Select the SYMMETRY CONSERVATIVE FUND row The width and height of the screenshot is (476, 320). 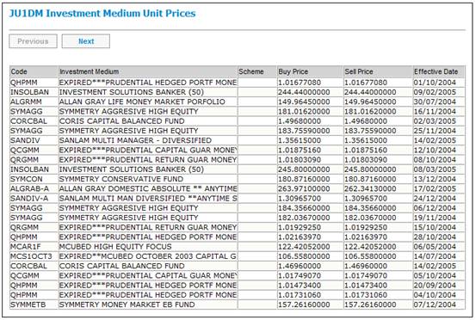coord(238,179)
